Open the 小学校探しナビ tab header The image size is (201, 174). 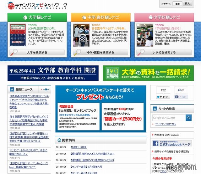164,17
